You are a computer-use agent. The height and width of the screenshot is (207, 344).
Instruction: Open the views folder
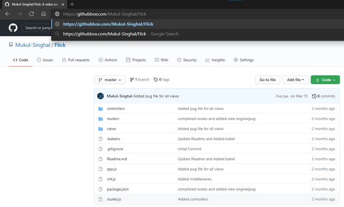pos(111,129)
